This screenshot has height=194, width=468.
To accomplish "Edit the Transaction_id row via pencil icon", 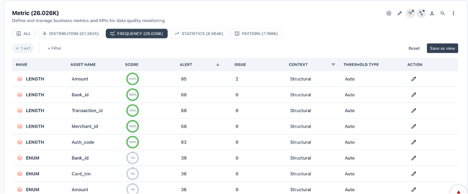I will pyautogui.click(x=413, y=110).
